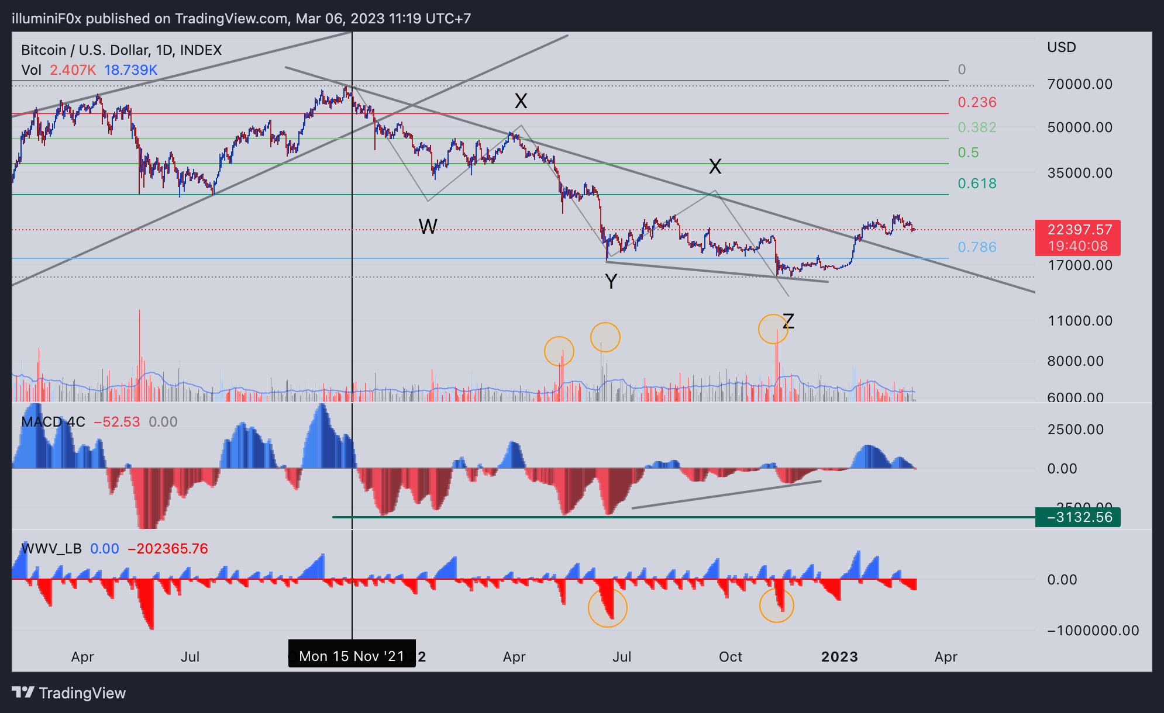1164x713 pixels.
Task: Click the blue volume value 18.739K
Action: pos(131,70)
